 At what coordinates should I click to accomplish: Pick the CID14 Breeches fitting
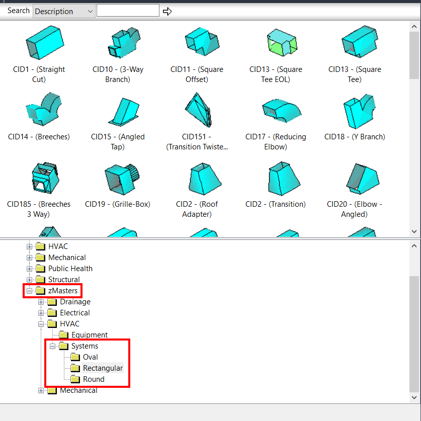[43, 110]
